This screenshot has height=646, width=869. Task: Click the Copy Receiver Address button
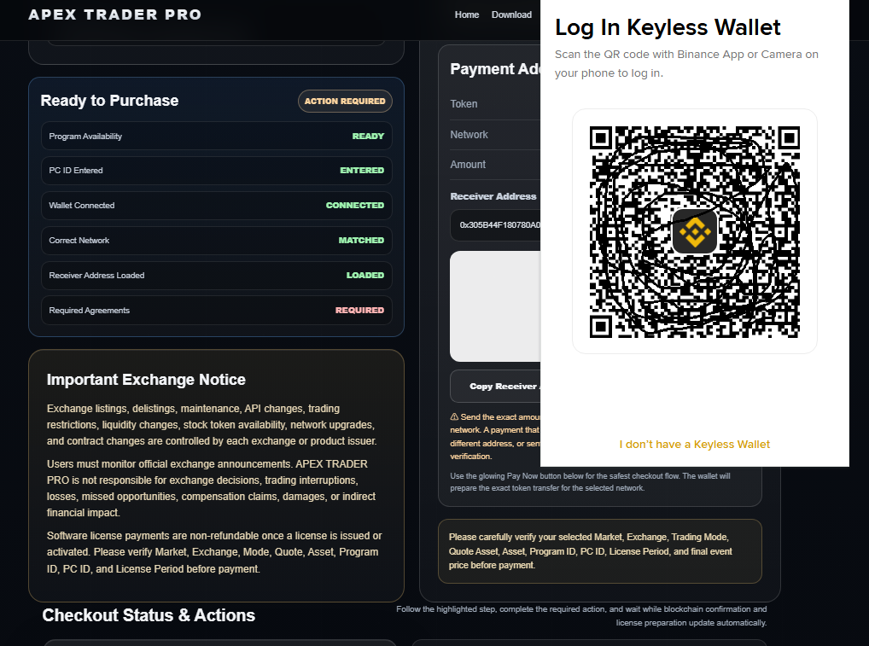[x=495, y=387]
